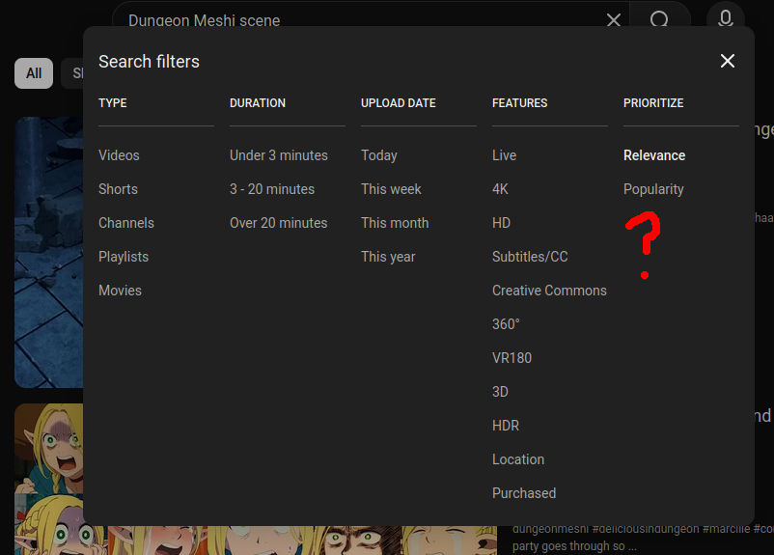The image size is (774, 555).
Task: Choose duration Under 3 minutes
Action: point(278,155)
